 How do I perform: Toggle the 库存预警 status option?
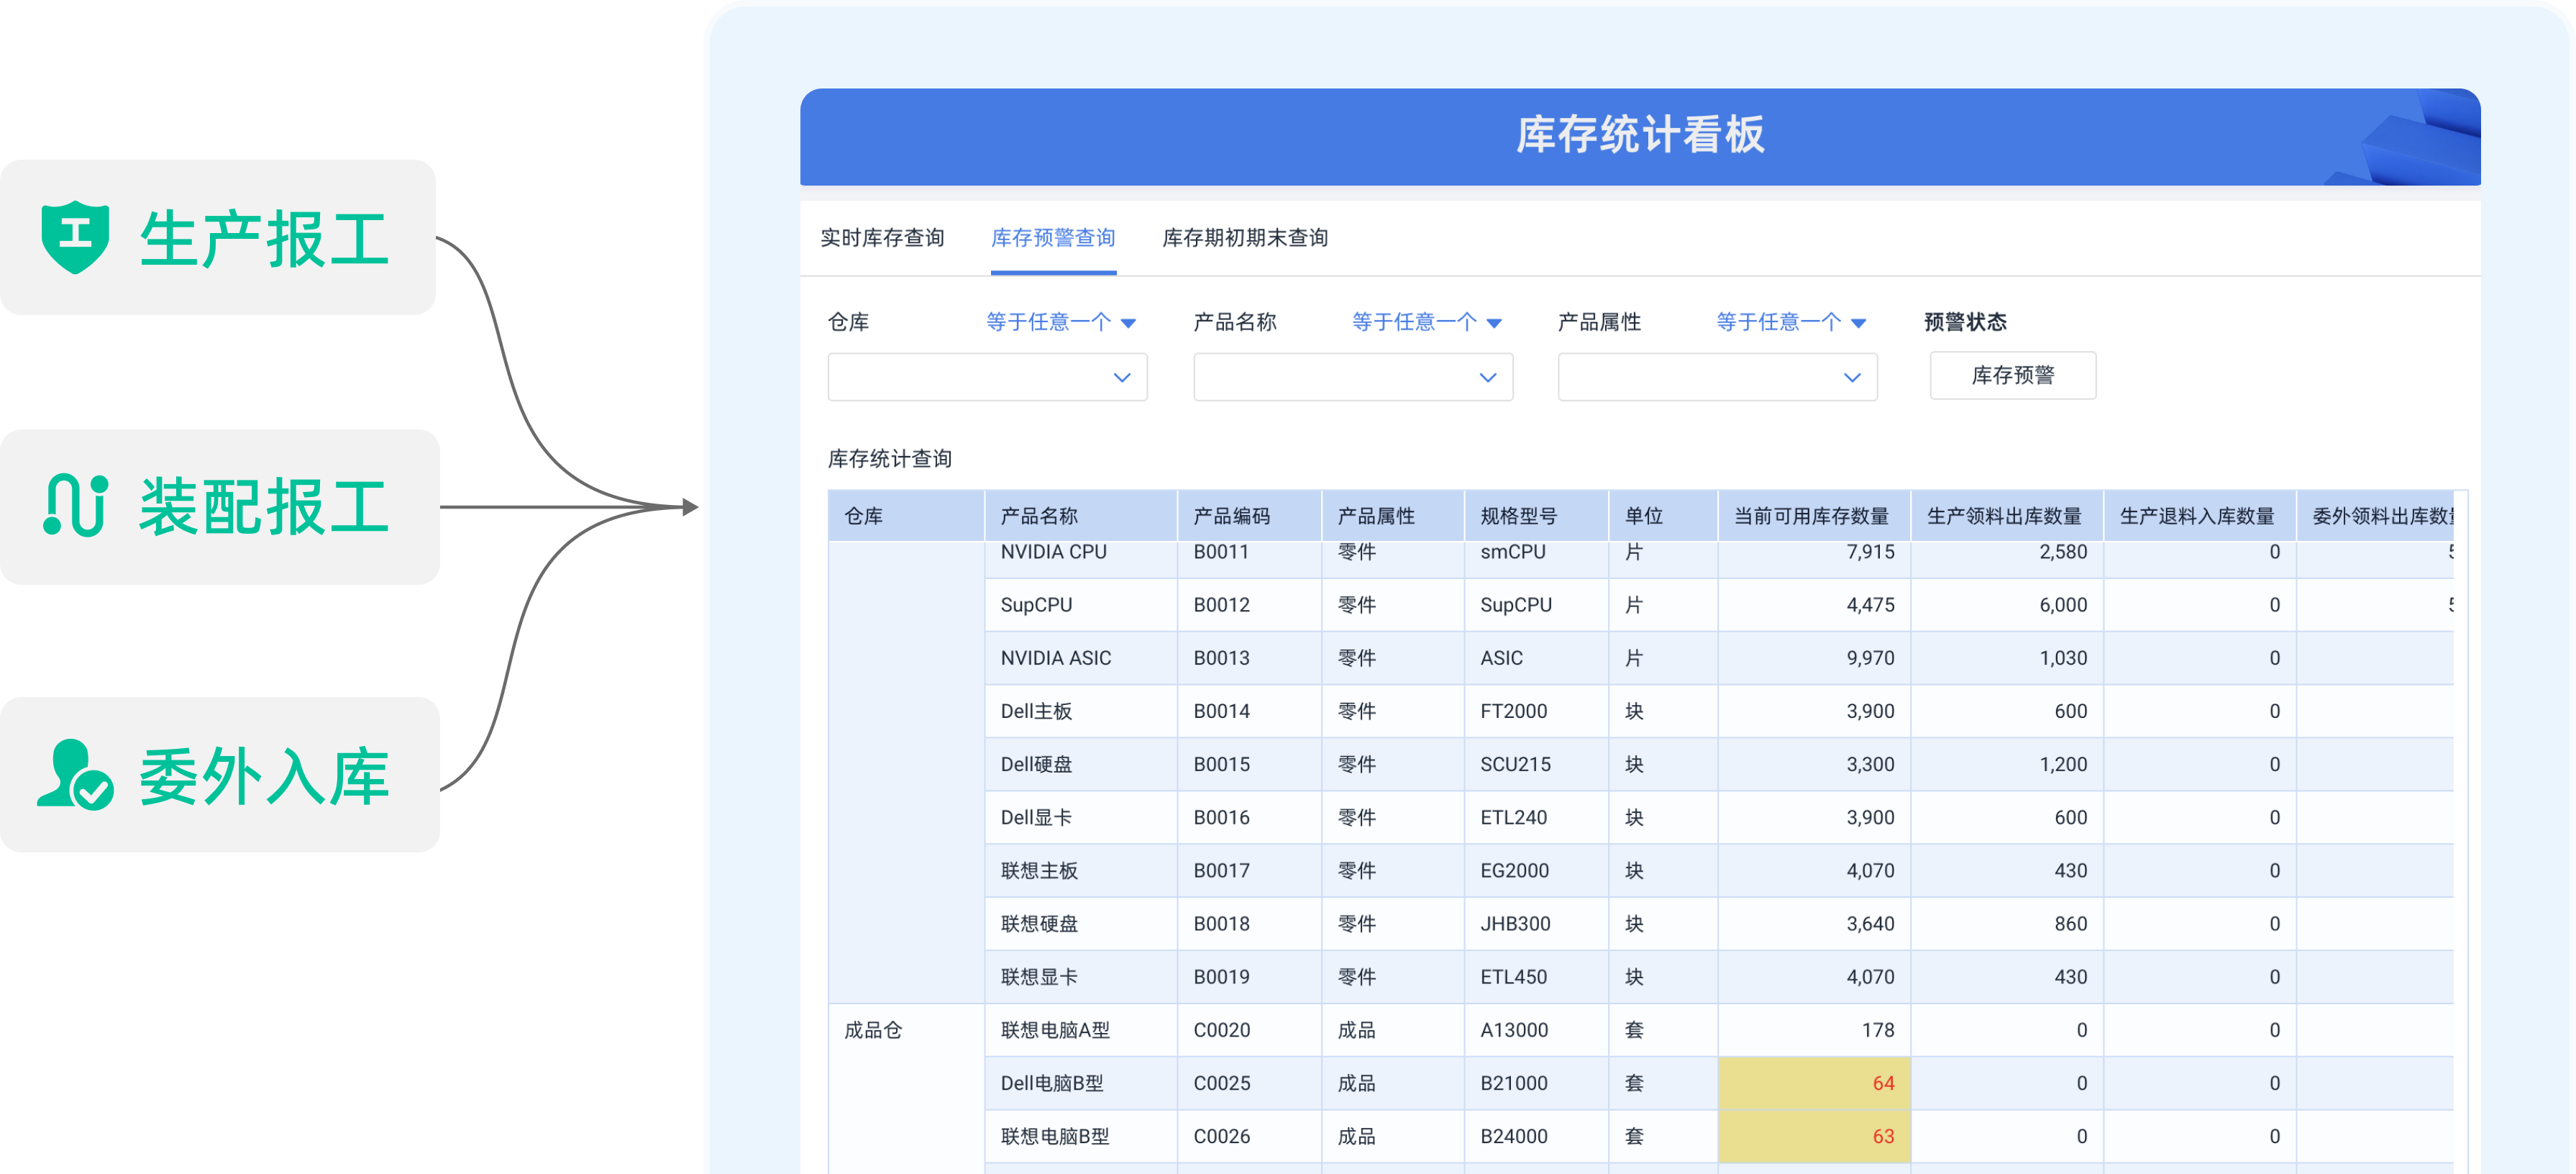point(2012,375)
